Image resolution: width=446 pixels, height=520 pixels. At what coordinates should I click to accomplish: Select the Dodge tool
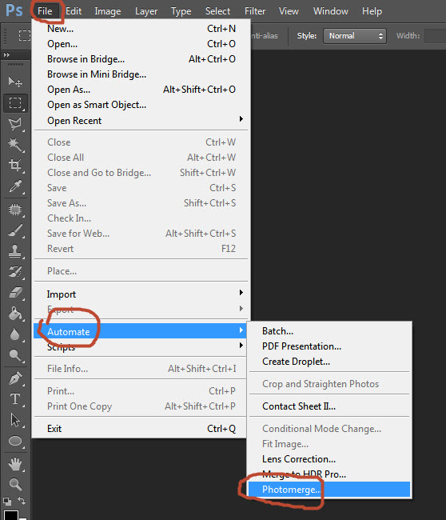coord(15,355)
